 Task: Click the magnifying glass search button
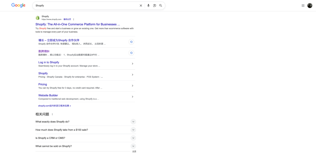(x=161, y=6)
